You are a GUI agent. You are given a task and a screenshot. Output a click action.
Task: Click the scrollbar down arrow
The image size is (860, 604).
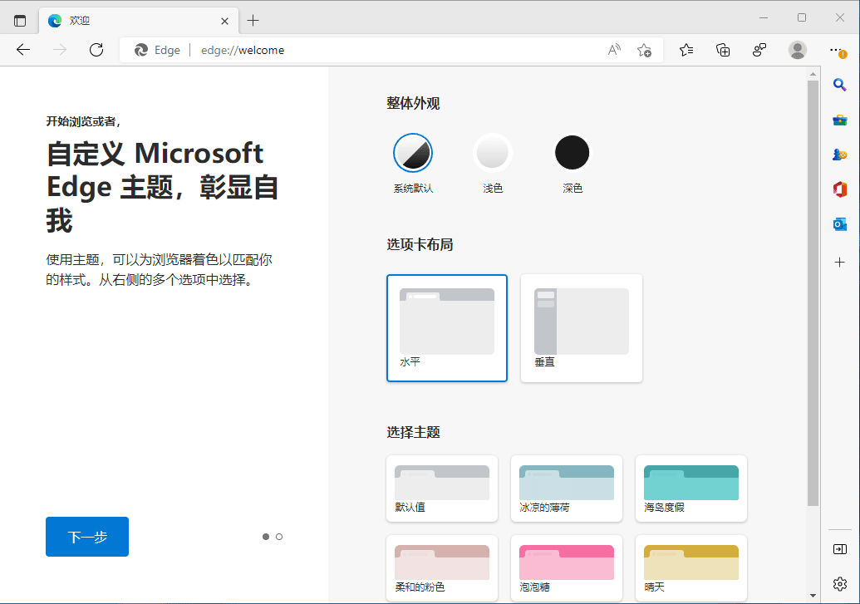click(x=813, y=596)
